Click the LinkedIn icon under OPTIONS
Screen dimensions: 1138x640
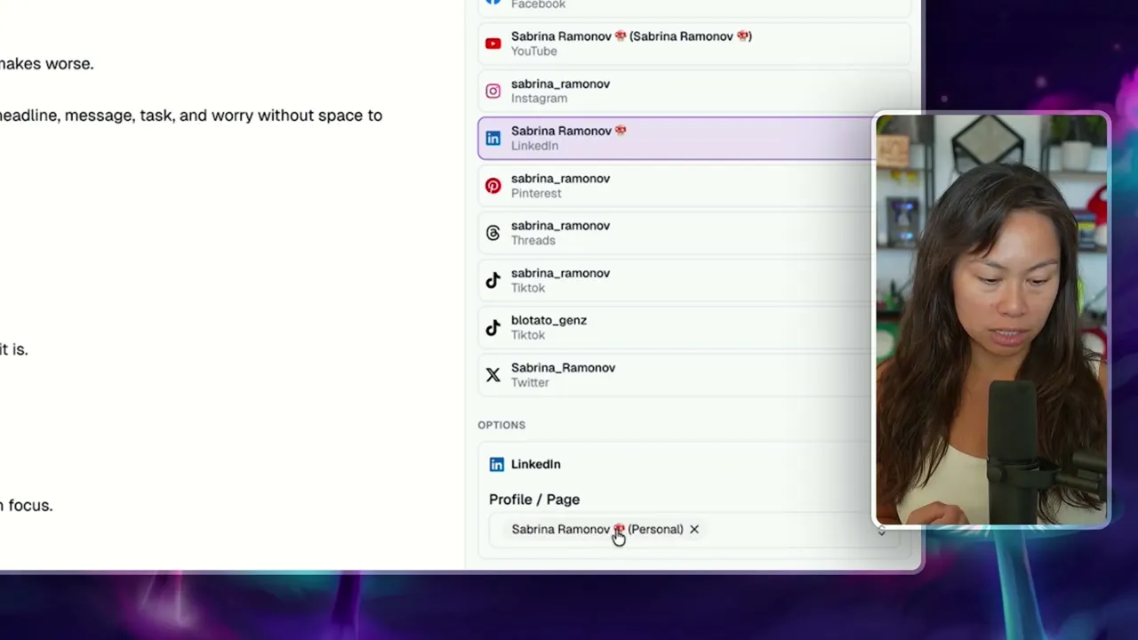[497, 464]
